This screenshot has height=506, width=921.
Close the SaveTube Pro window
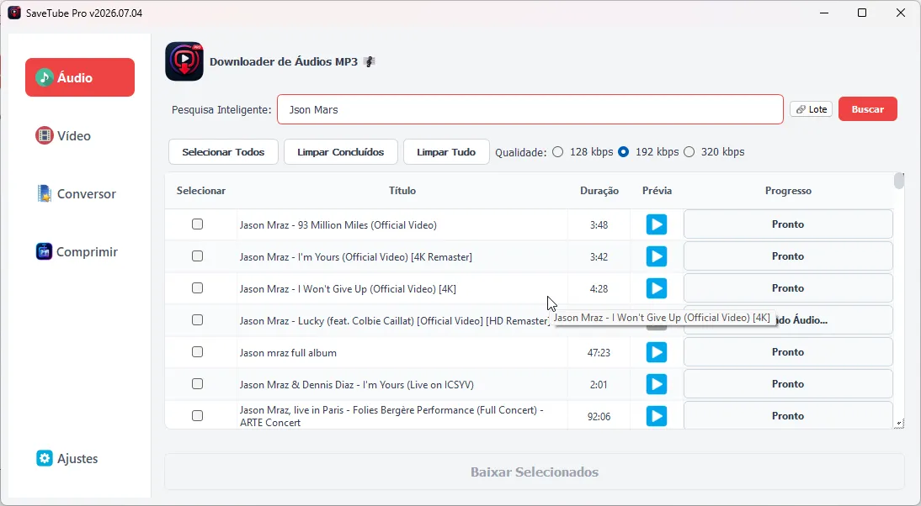[901, 13]
